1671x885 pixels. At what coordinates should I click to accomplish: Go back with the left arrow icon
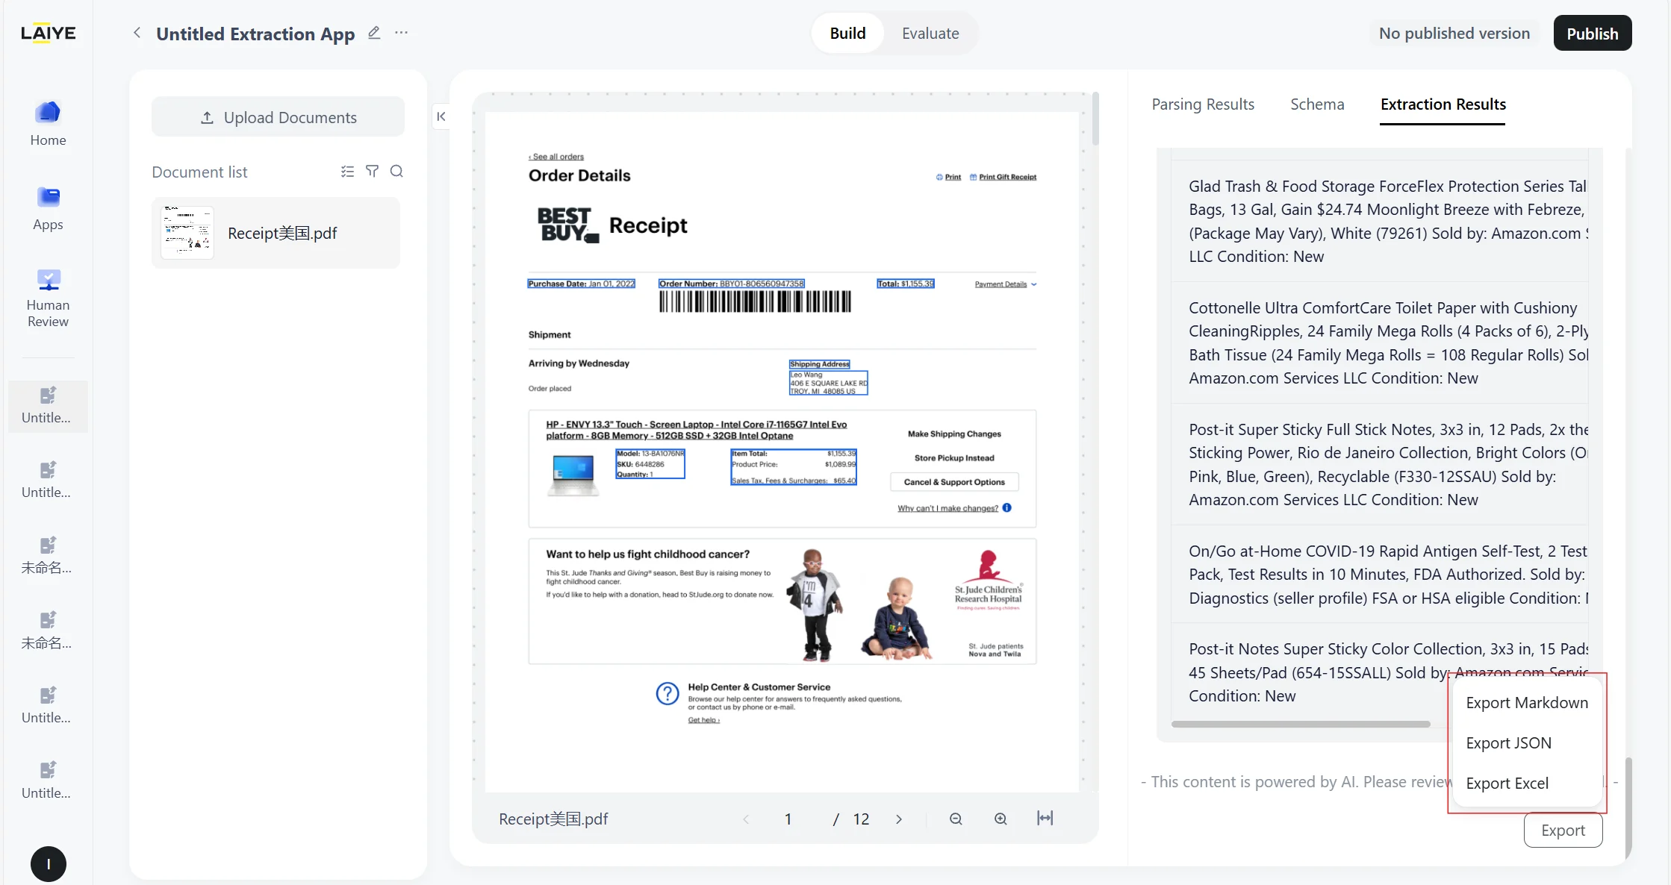pyautogui.click(x=137, y=33)
